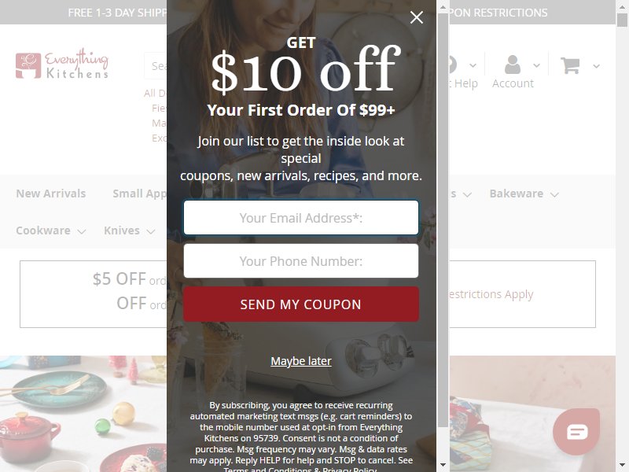The height and width of the screenshot is (472, 629).
Task: Click the Everything Kitchens logo
Action: [x=62, y=64]
